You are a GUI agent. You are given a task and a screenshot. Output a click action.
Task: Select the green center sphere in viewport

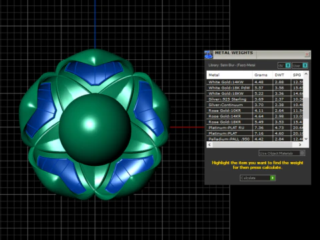point(95,129)
